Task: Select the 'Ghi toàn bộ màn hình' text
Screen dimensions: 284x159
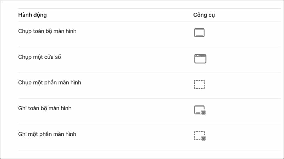Action: tap(45, 108)
